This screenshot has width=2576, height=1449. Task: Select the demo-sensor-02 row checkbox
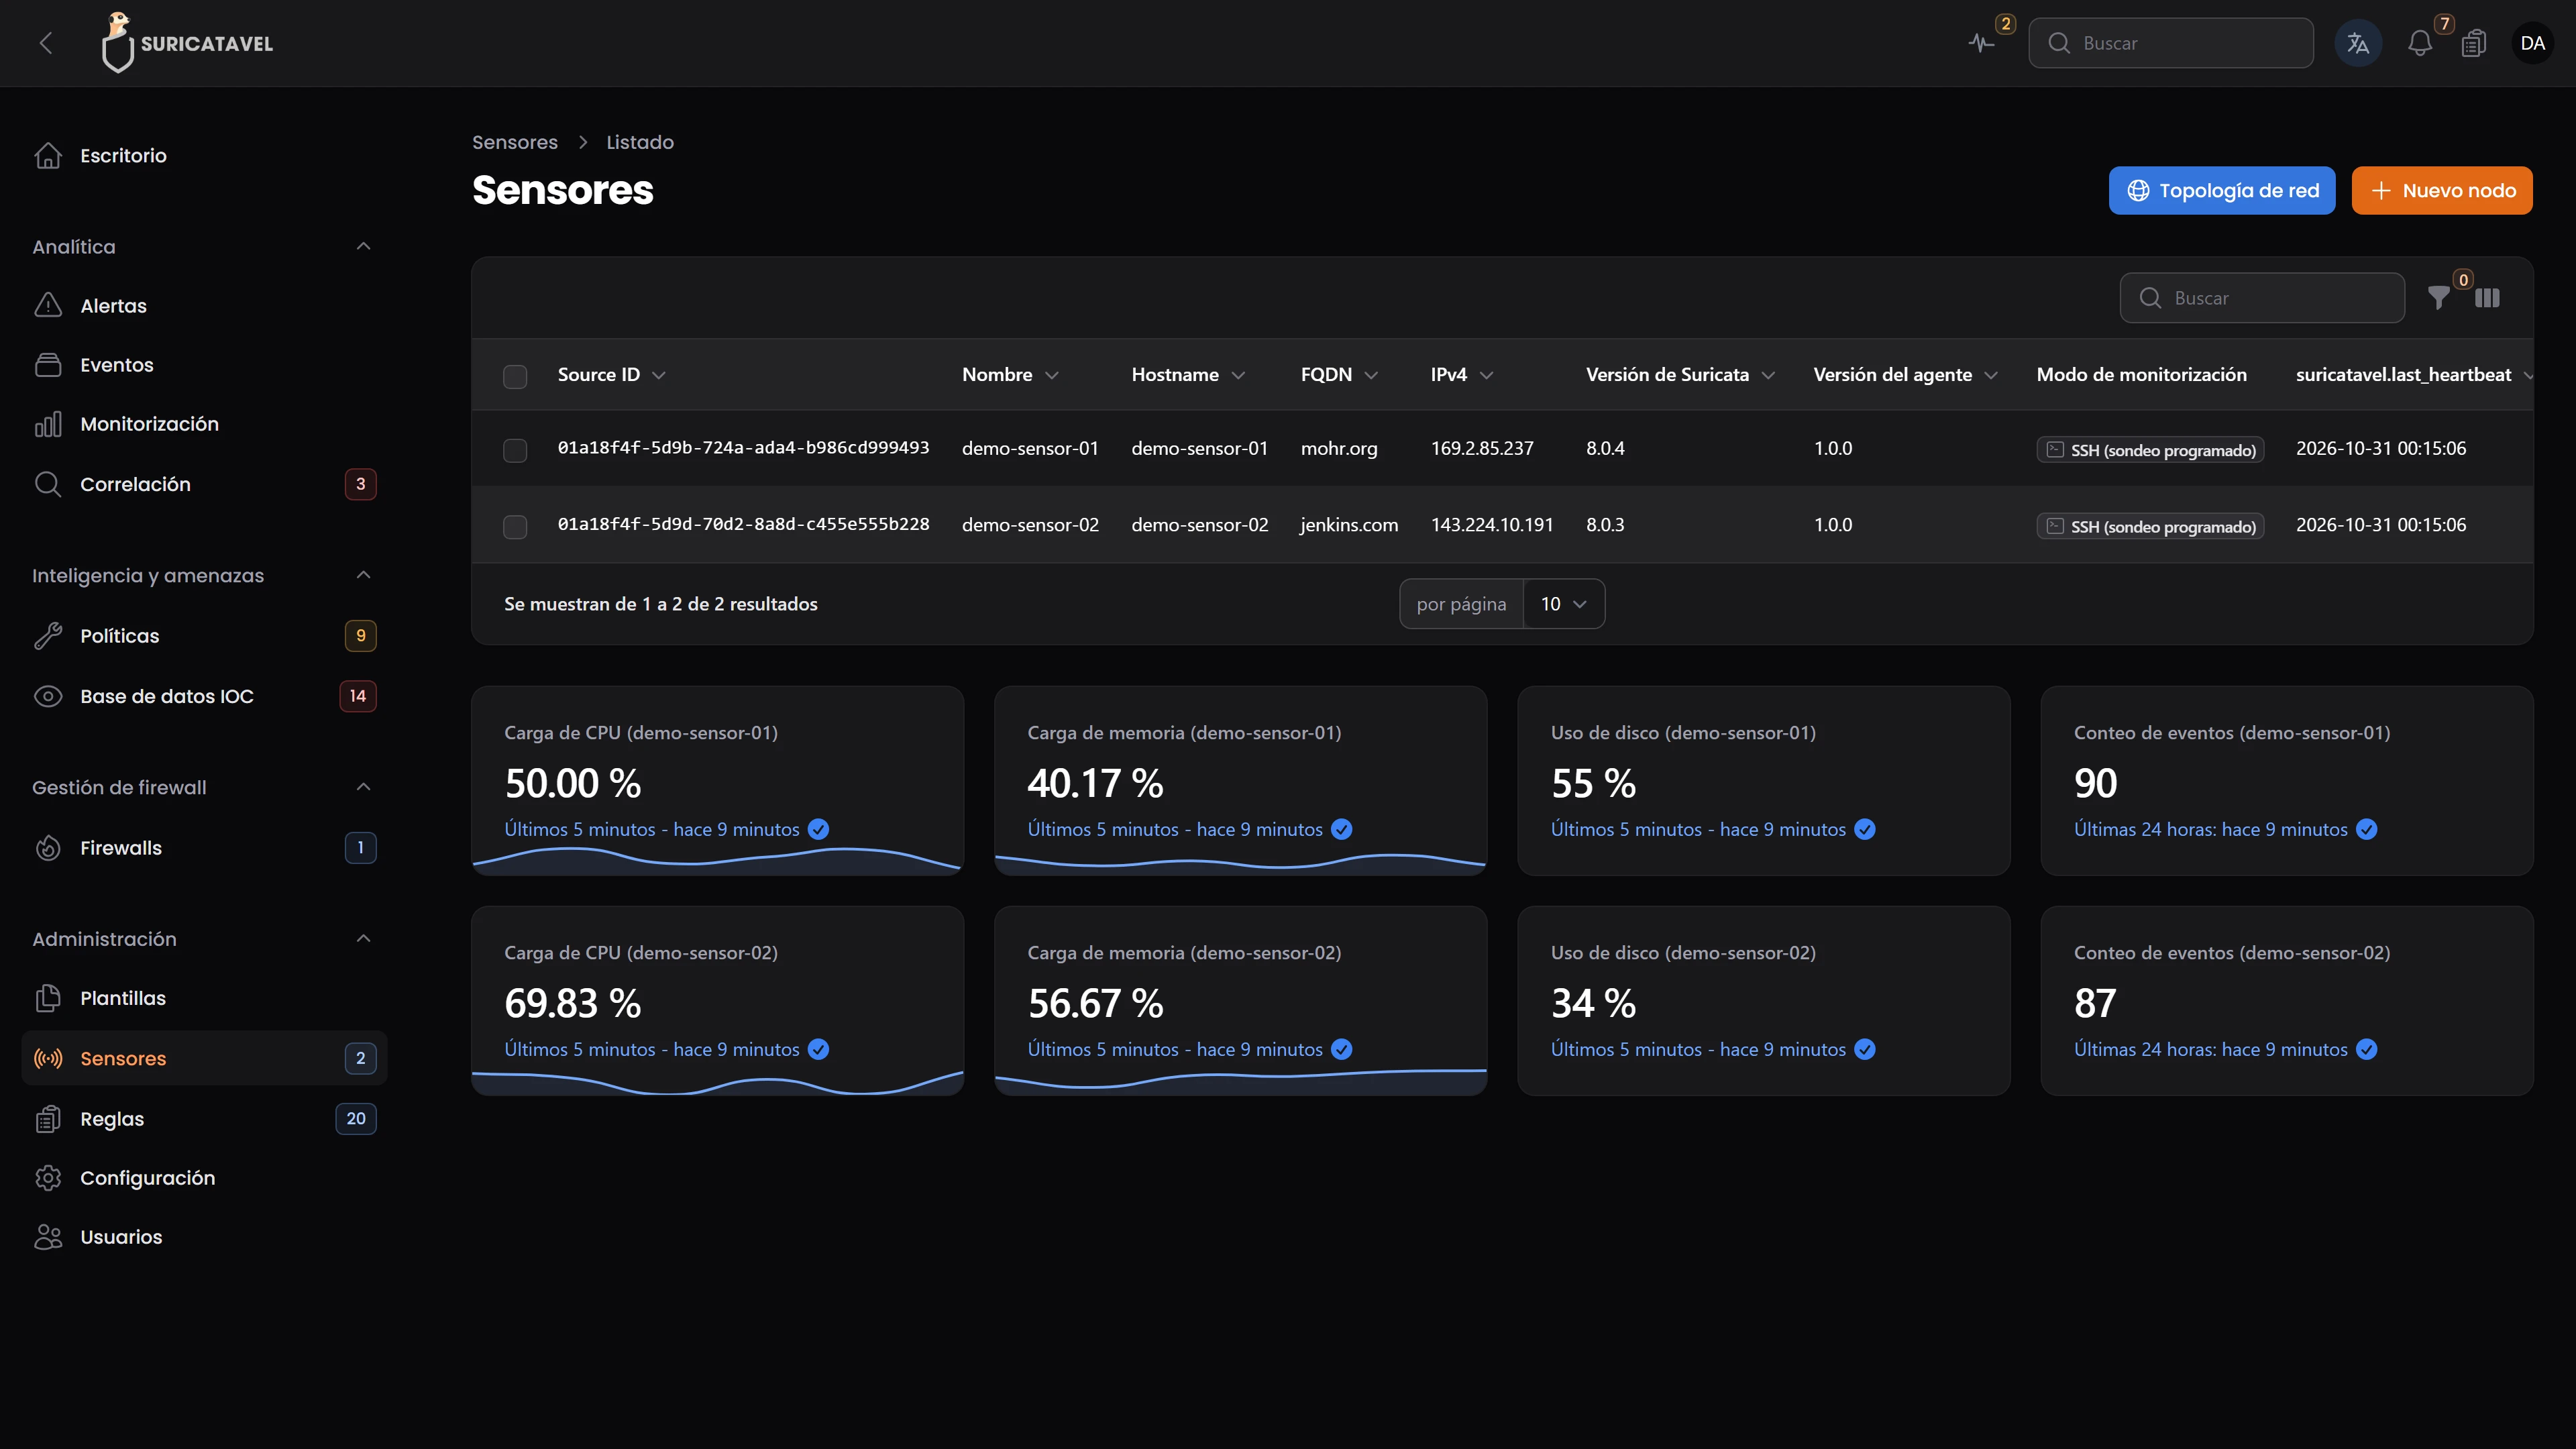515,526
